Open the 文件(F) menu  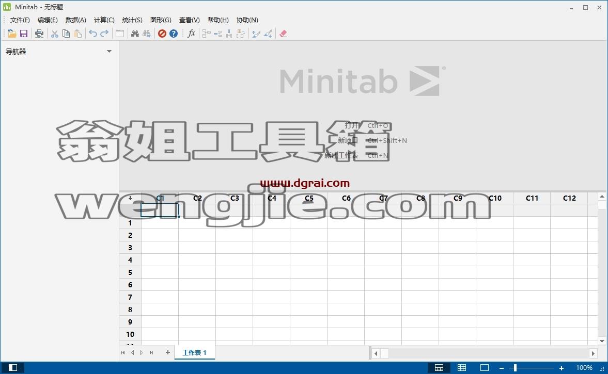tap(20, 20)
